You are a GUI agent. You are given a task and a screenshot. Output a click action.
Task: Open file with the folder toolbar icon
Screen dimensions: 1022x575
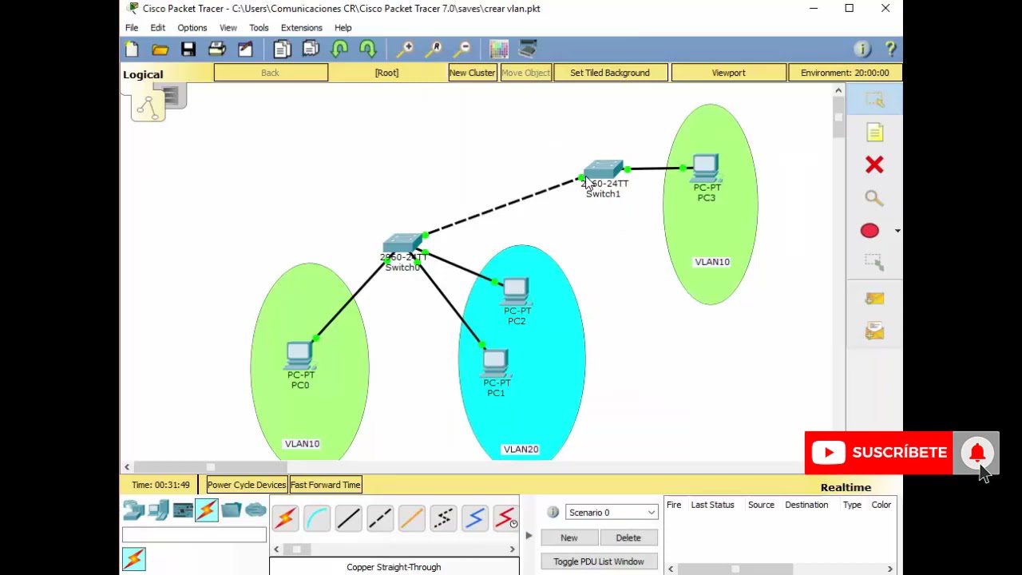tap(160, 50)
